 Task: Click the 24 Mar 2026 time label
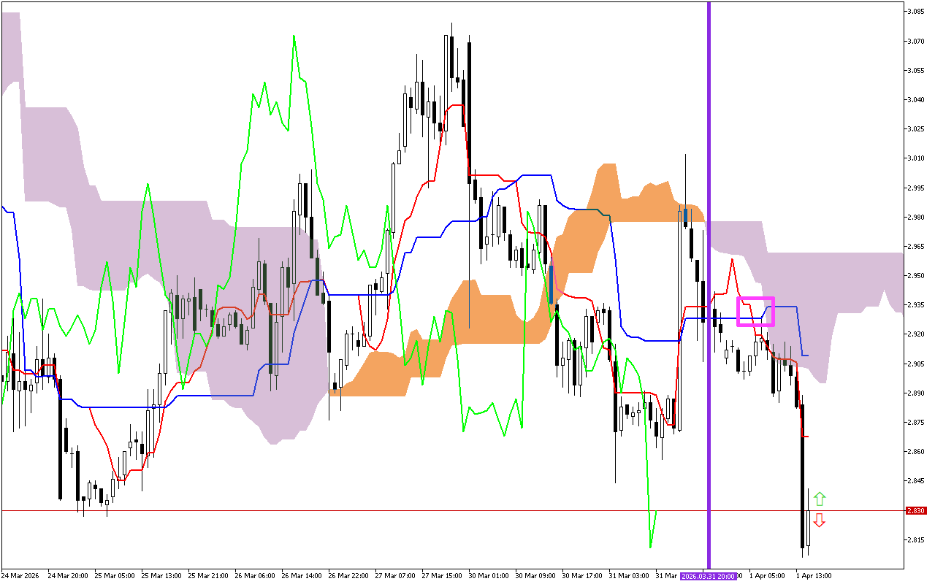tap(21, 576)
